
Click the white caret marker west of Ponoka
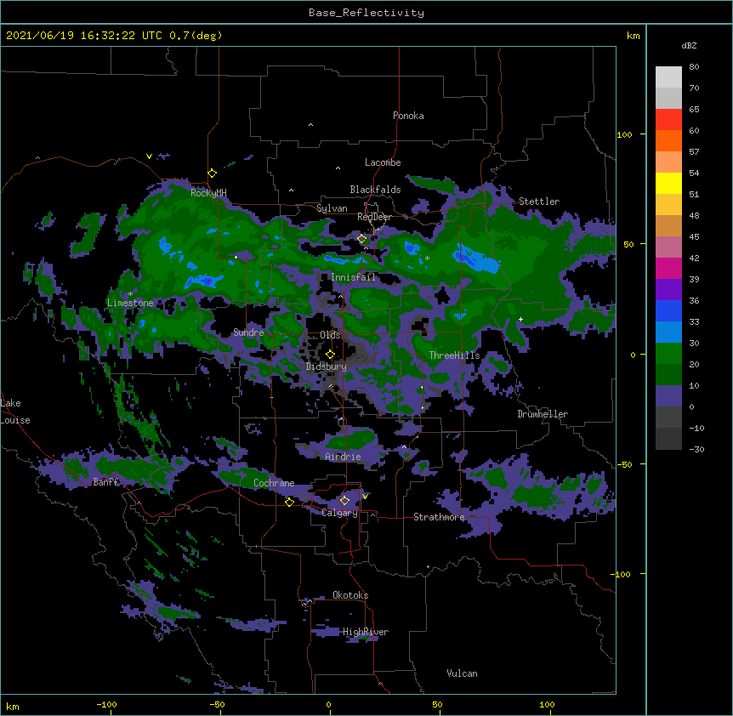tap(311, 125)
